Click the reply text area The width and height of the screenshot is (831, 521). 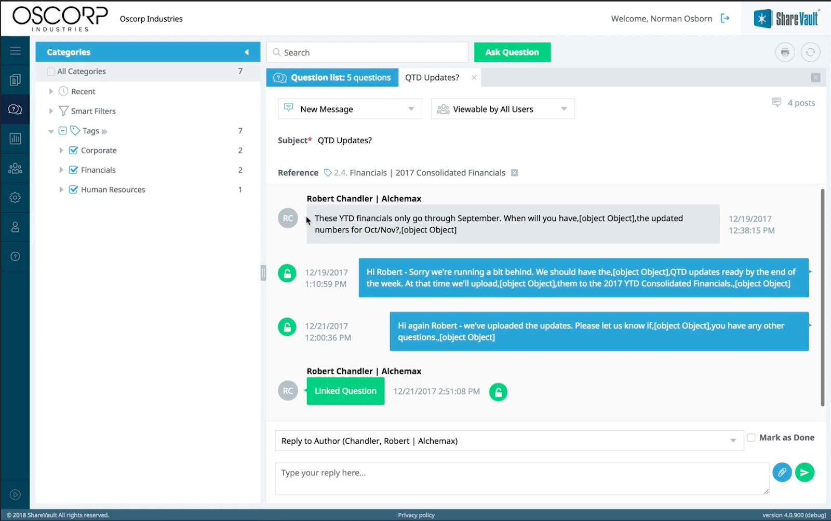(522, 478)
